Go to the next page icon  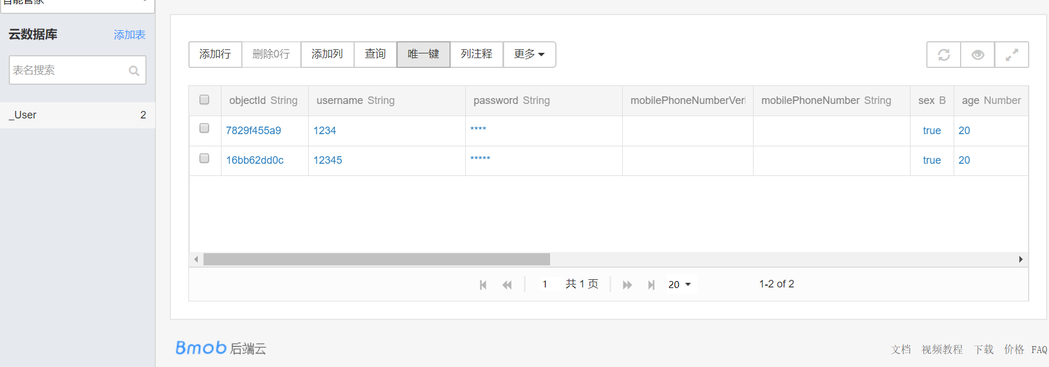[x=627, y=285]
